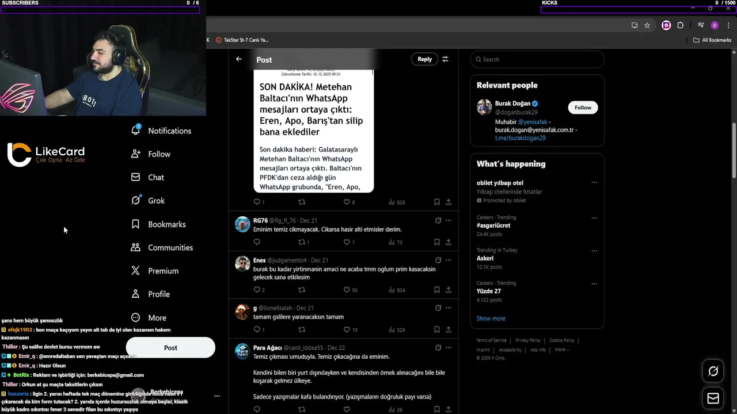Viewport: 737px width, 414px height.
Task: Open Enes's profile avatar
Action: tap(242, 264)
